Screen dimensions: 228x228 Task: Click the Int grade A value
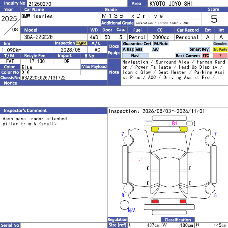221,37
